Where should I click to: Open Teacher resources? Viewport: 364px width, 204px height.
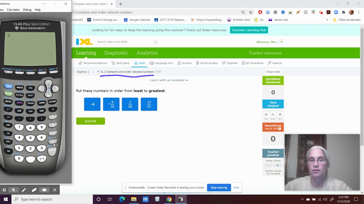tap(265, 53)
